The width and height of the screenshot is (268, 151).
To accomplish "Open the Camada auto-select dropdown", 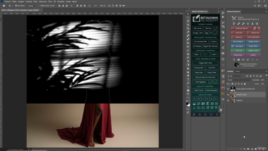I will coord(32,5).
